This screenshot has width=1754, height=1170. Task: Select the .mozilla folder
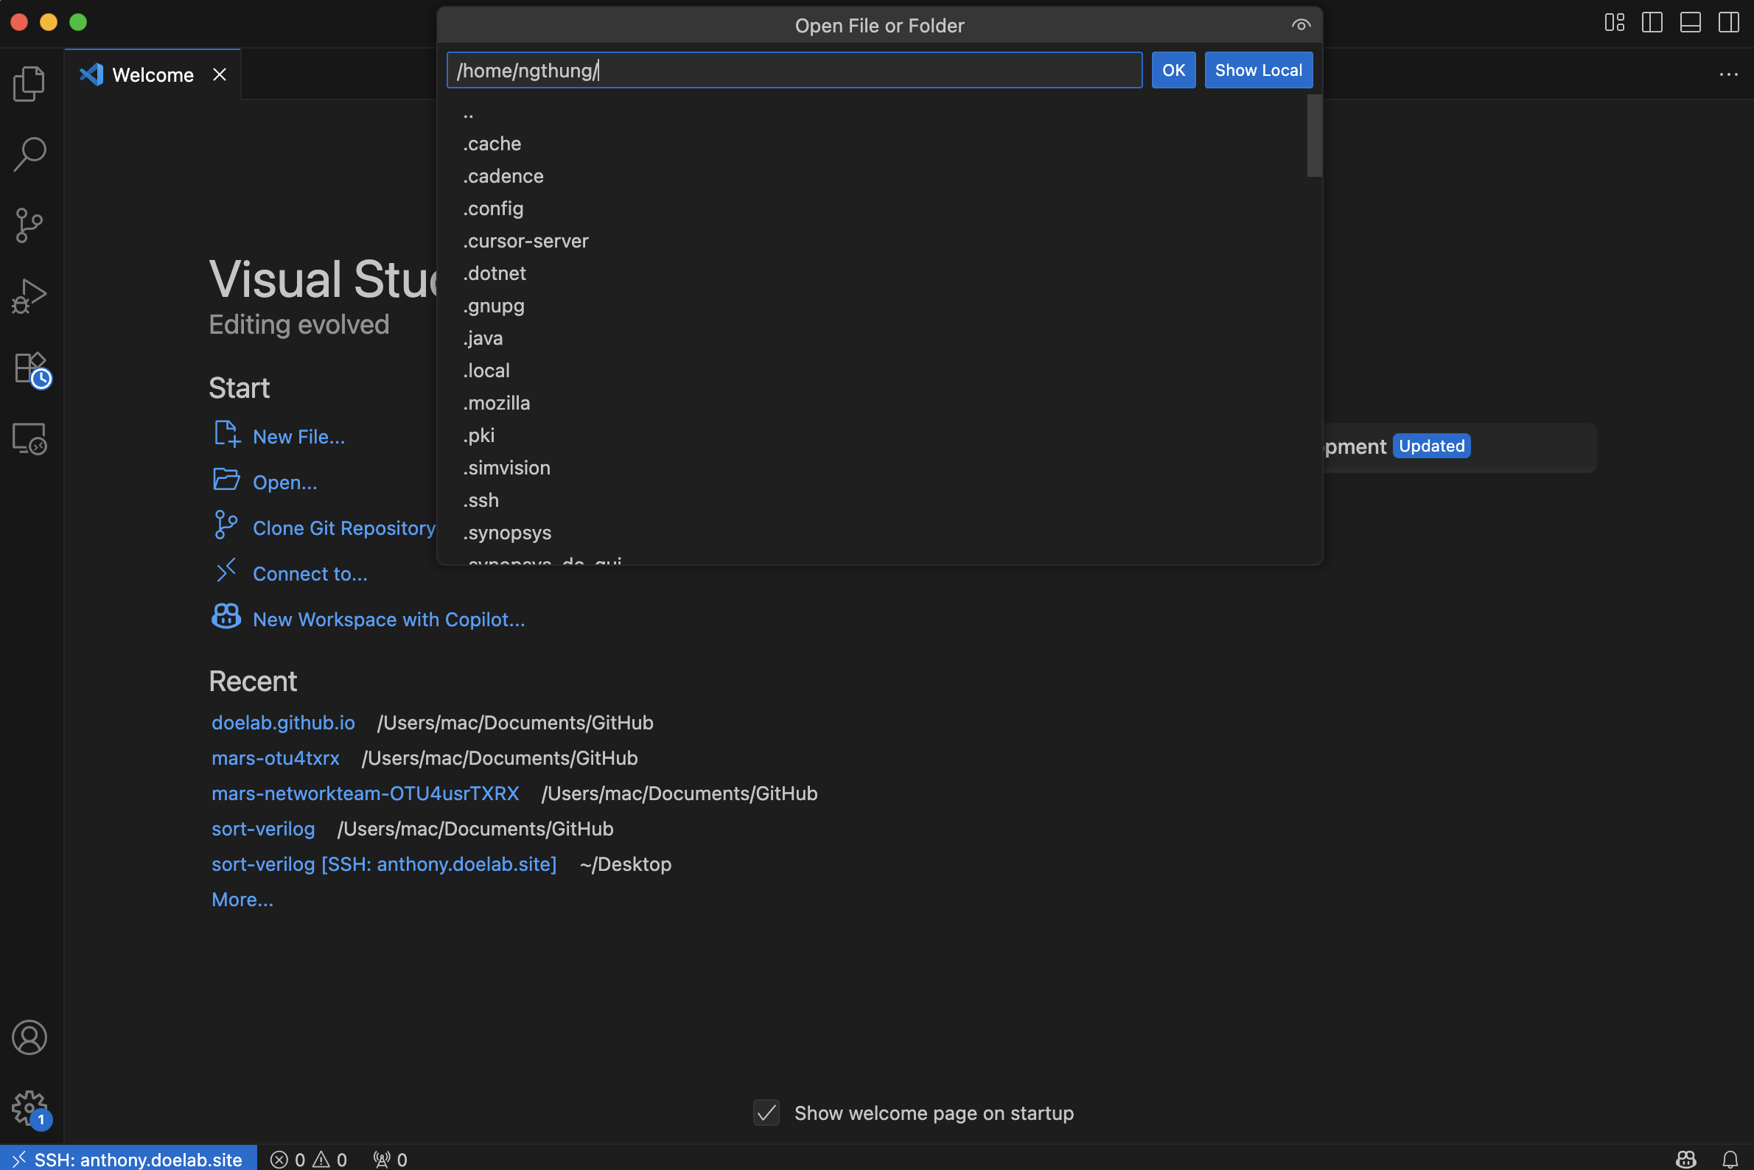[x=871, y=404]
